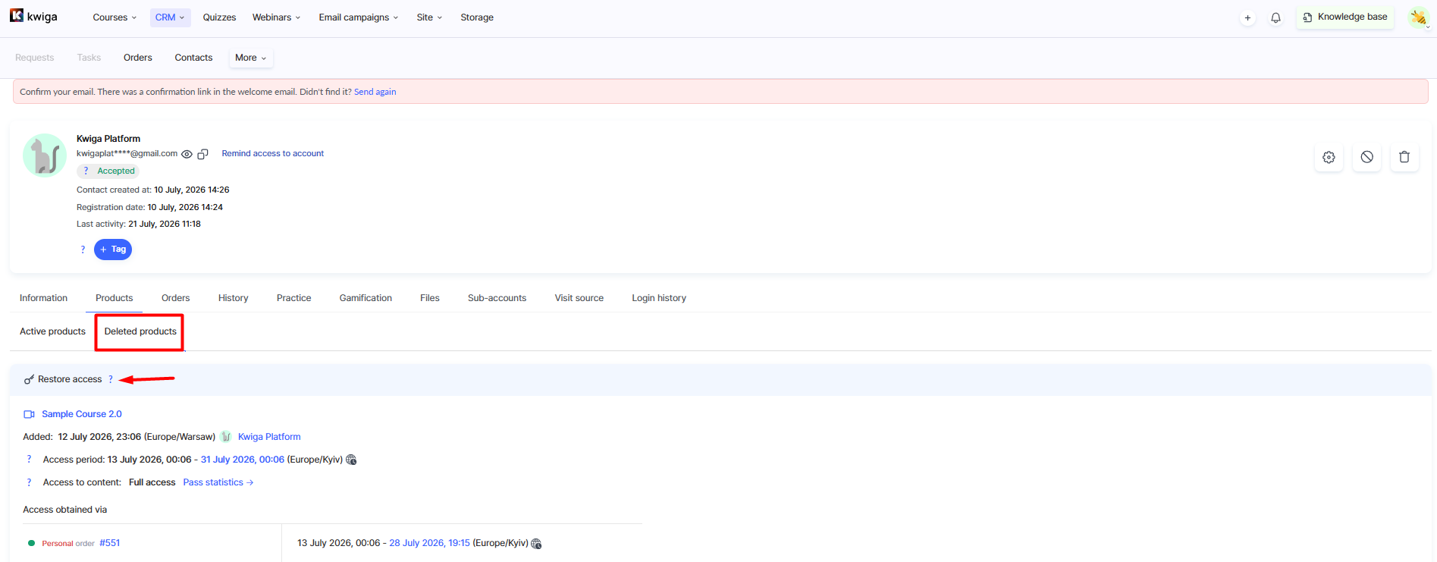Click the Kwiga logo

tap(33, 16)
